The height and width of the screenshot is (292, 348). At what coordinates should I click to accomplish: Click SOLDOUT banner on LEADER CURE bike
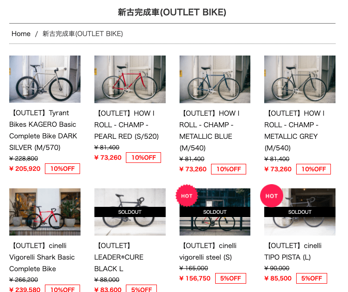coord(130,212)
